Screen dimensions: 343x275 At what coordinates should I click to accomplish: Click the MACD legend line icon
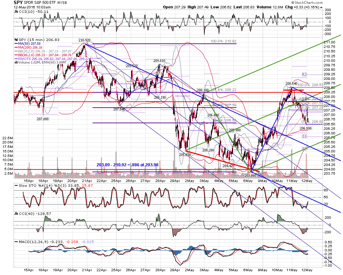click(x=16, y=242)
